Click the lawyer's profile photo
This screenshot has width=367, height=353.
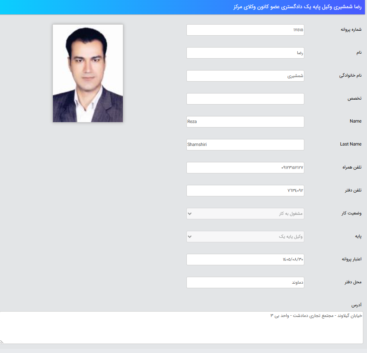[x=87, y=73]
